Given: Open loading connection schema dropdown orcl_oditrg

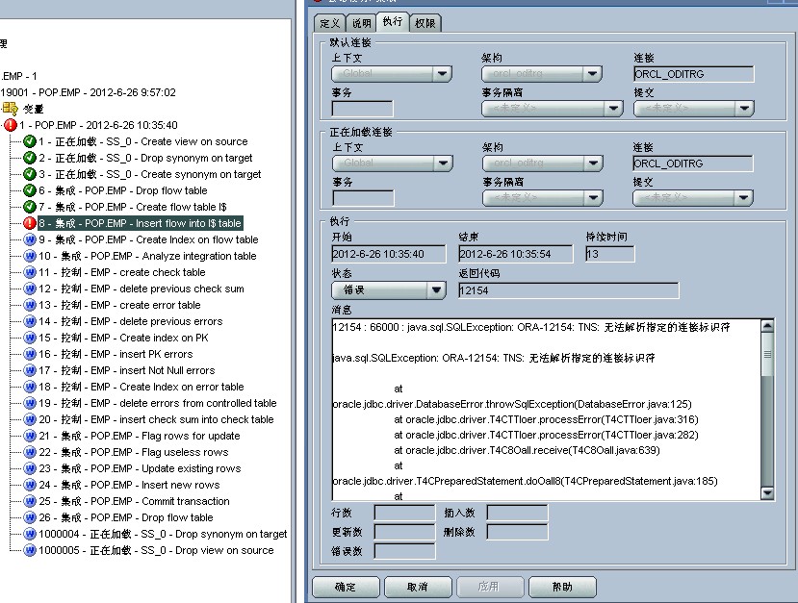Looking at the screenshot, I should [x=543, y=163].
